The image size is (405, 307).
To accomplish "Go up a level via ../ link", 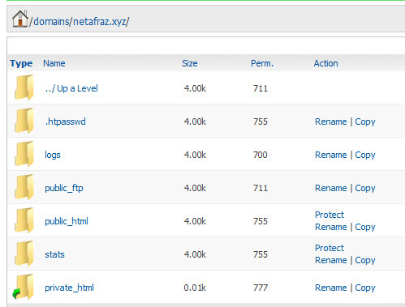I will tap(71, 88).
